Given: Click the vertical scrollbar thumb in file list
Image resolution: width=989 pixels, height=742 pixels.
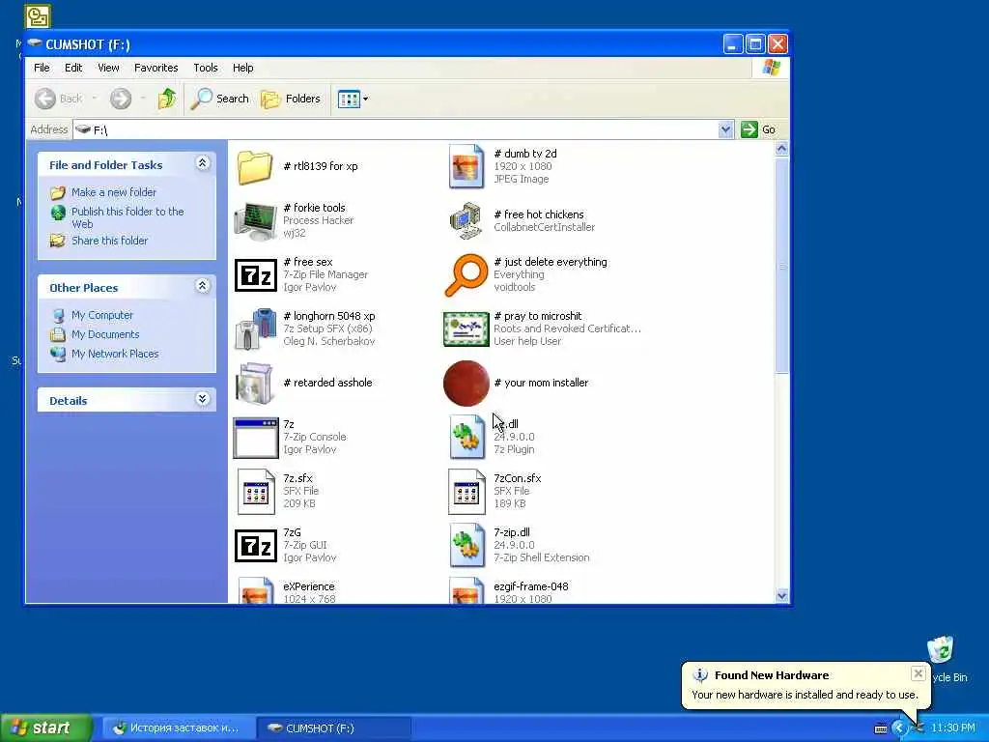Looking at the screenshot, I should pyautogui.click(x=782, y=265).
